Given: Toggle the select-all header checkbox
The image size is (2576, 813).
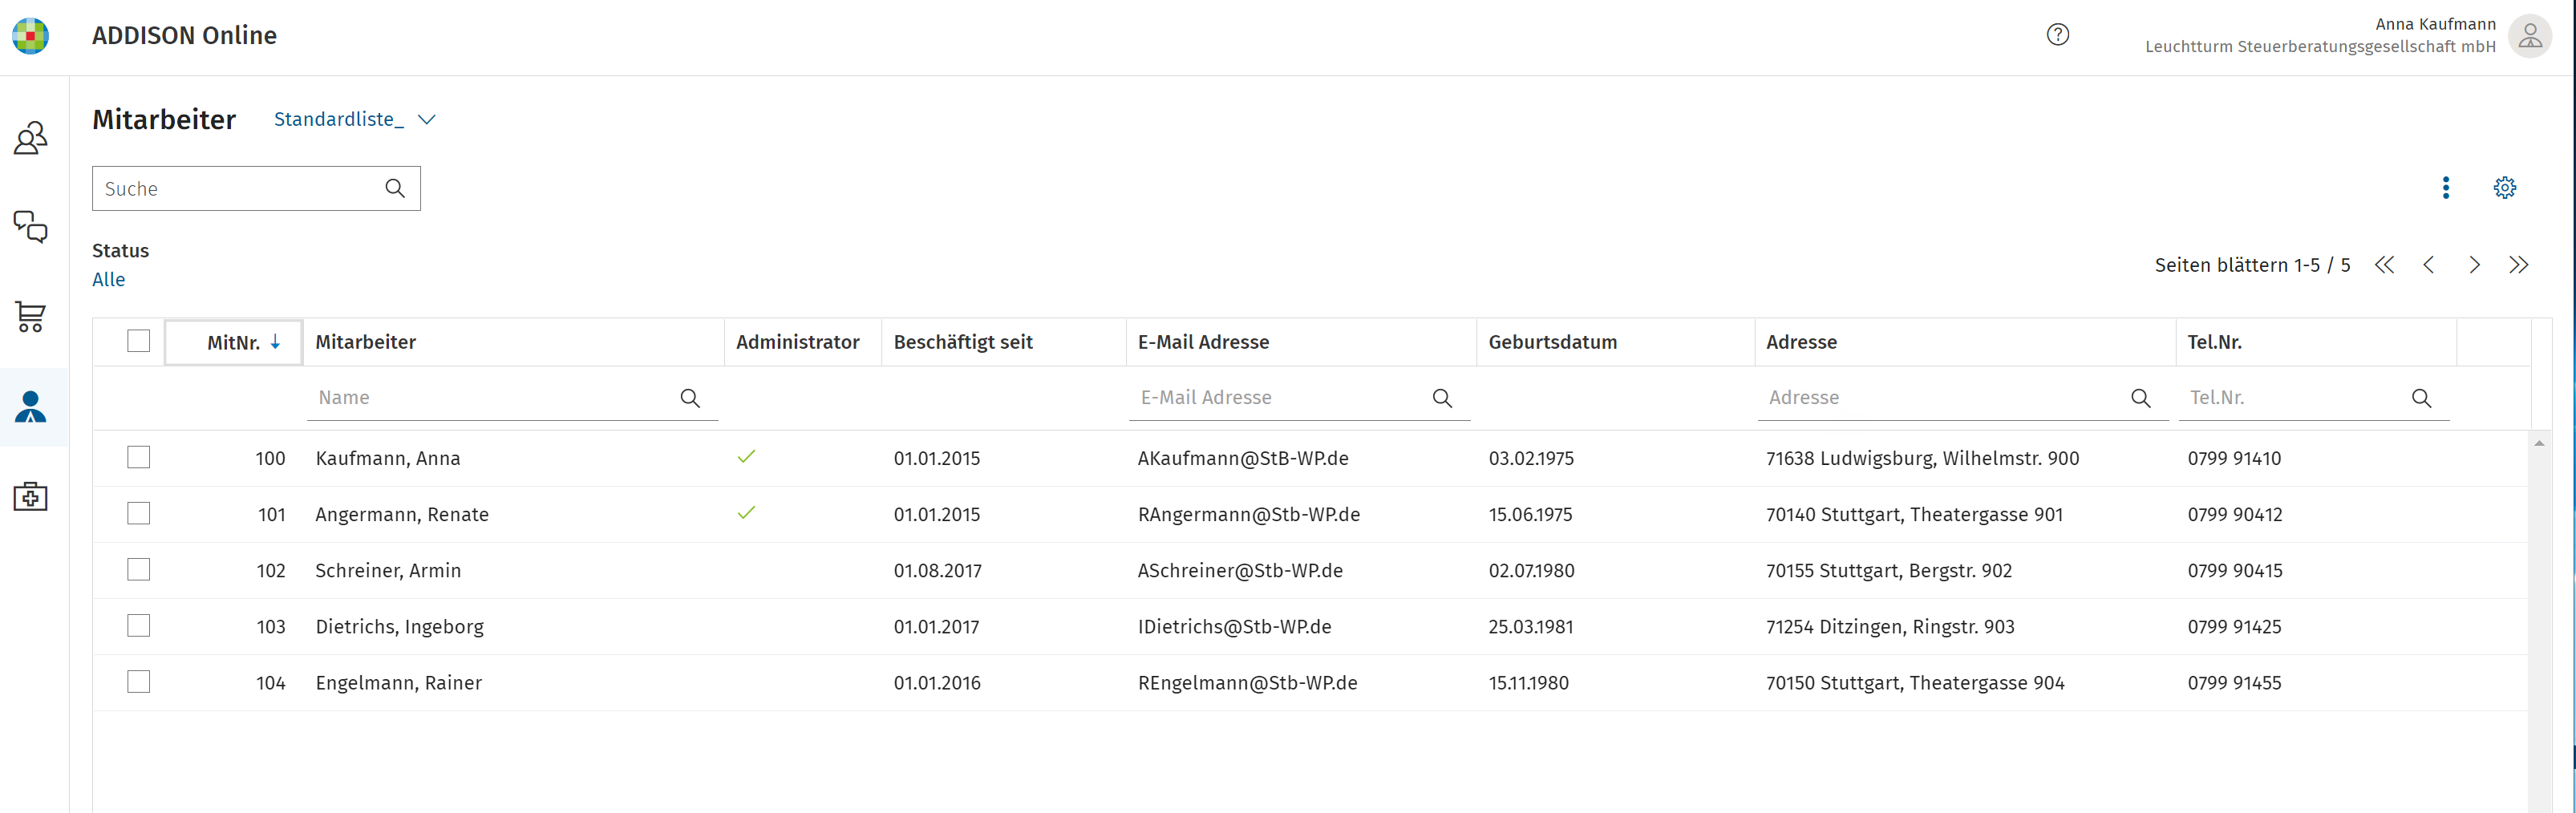Looking at the screenshot, I should click(139, 341).
